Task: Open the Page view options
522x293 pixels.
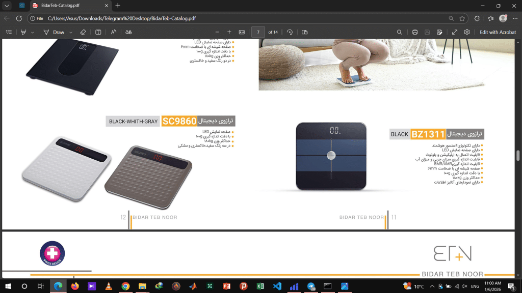Action: (305, 32)
